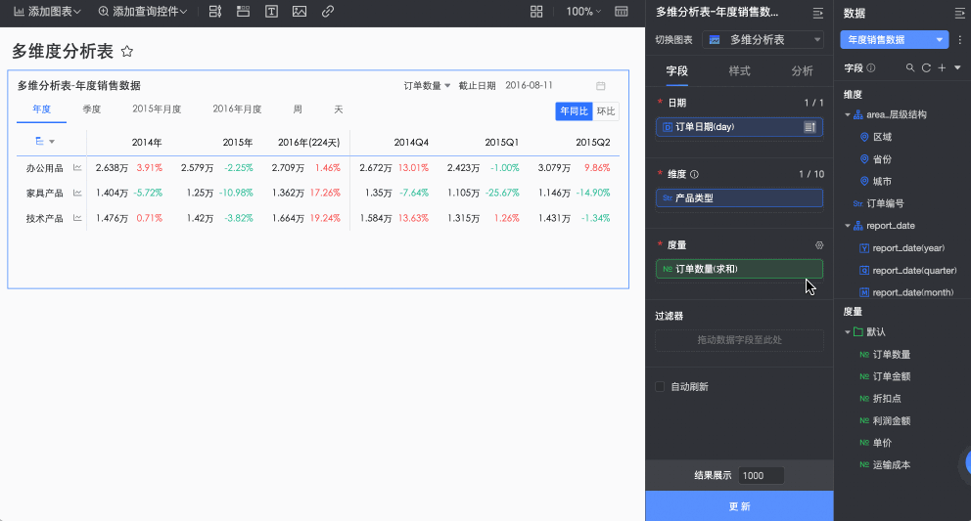
Task: Select the 省份 dimension field
Action: tap(882, 159)
